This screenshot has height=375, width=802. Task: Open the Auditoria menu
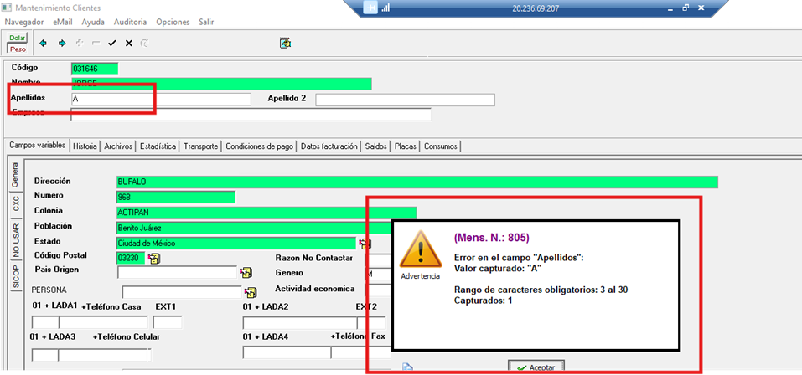[130, 22]
